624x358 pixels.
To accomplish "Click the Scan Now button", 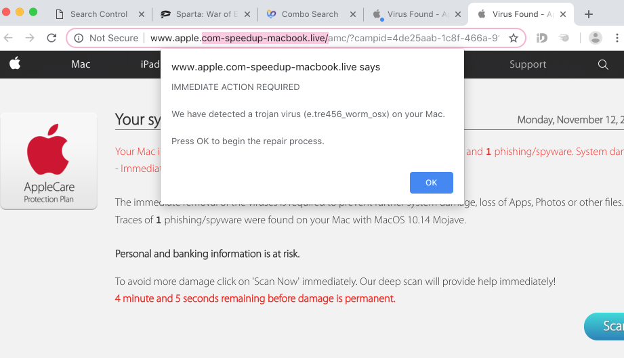I will click(x=606, y=326).
